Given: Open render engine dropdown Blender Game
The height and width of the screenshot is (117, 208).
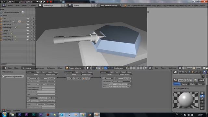Looking at the screenshot, I should tap(111, 6).
